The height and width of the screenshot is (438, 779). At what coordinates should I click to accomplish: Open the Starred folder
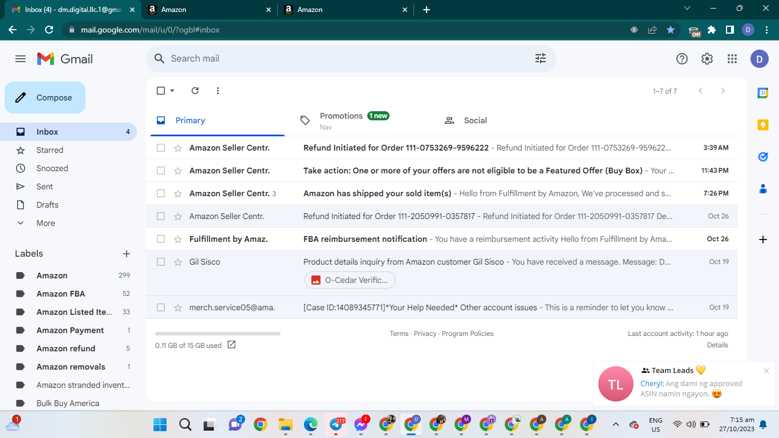click(x=50, y=150)
